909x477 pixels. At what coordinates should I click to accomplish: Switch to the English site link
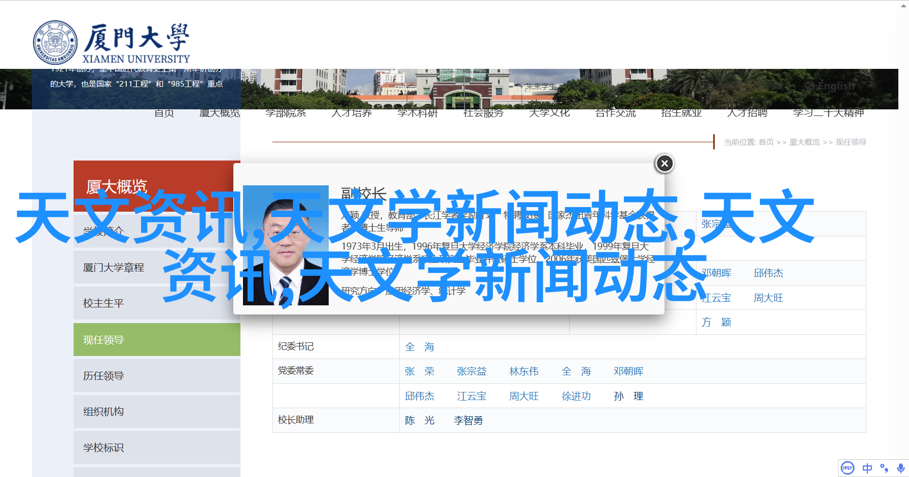click(x=831, y=86)
